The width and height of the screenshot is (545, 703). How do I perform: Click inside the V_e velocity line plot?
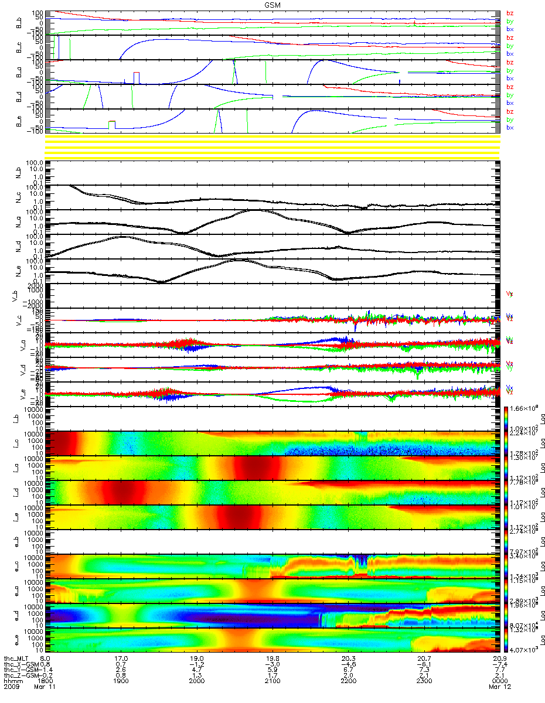coord(272,394)
